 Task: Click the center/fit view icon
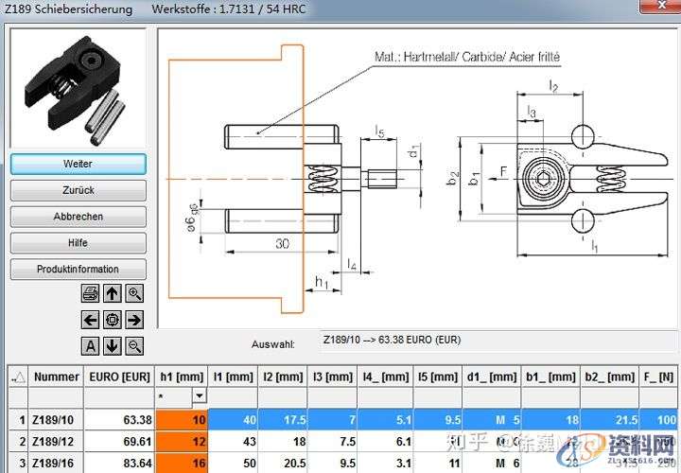pos(113,320)
